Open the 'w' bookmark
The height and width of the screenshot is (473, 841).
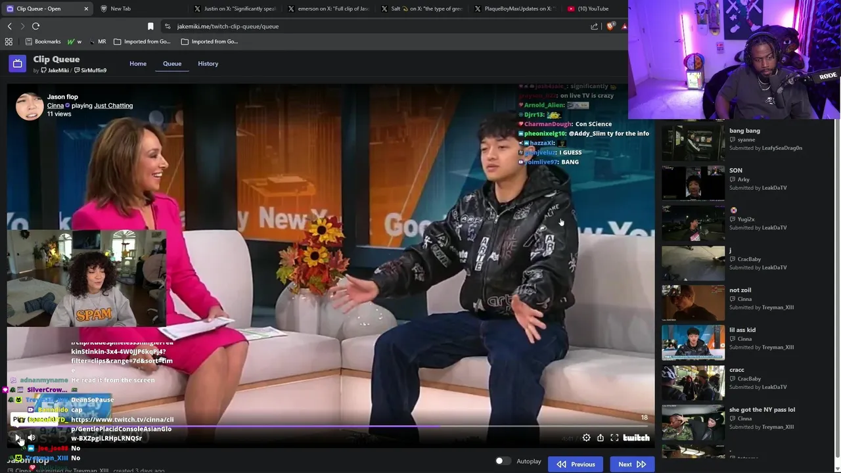(74, 41)
